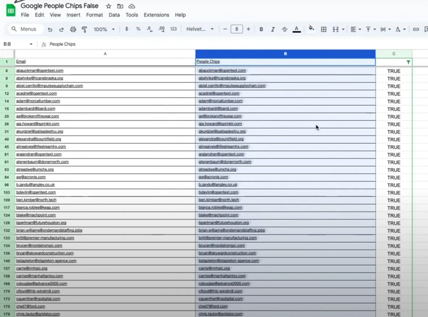
Task: Increase decimal places
Action: (161, 29)
